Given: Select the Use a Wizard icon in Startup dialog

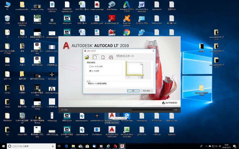Looking at the screenshot, I should pos(111,57).
